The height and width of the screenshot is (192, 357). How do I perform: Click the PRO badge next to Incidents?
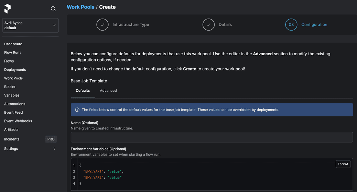click(x=51, y=139)
